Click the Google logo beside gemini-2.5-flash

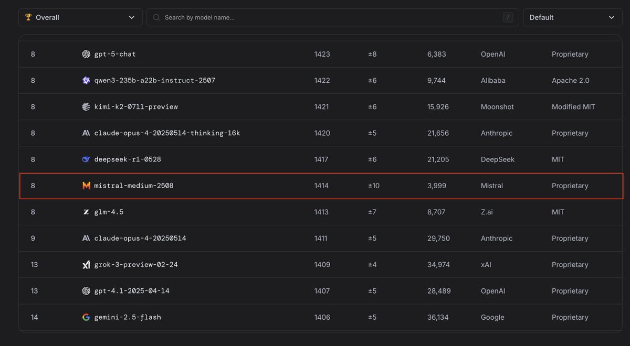tap(86, 317)
